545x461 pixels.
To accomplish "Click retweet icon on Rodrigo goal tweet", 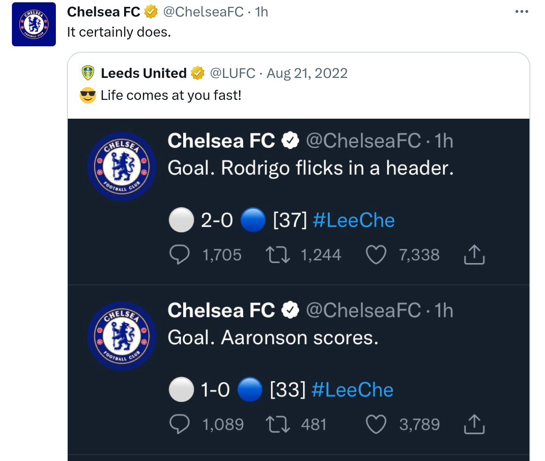I will pos(278,255).
